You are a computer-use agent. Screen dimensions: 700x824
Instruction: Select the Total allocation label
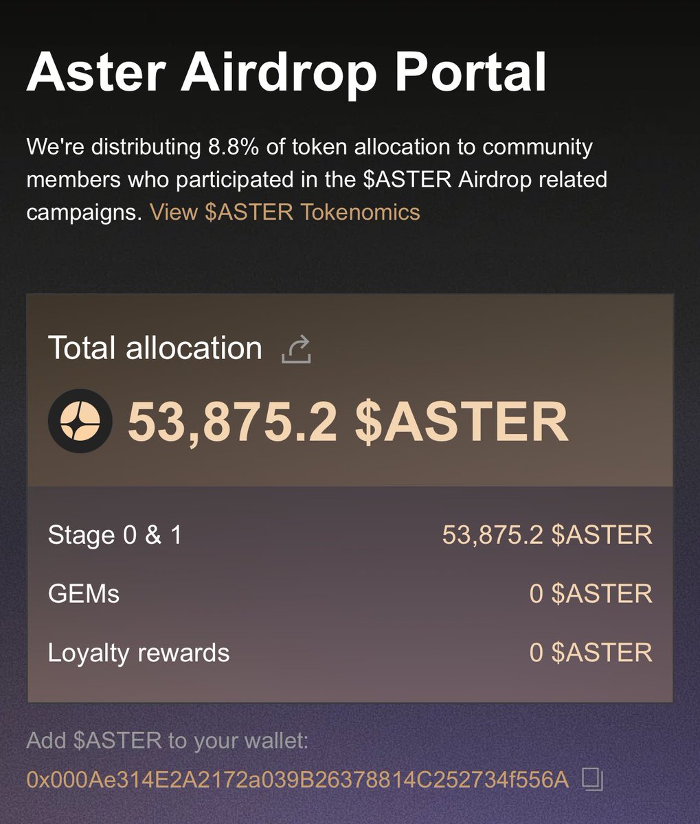coord(155,348)
